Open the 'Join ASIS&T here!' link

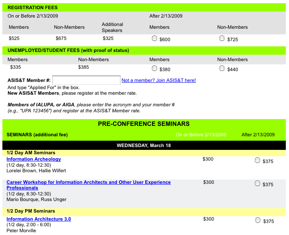pyautogui.click(x=158, y=80)
